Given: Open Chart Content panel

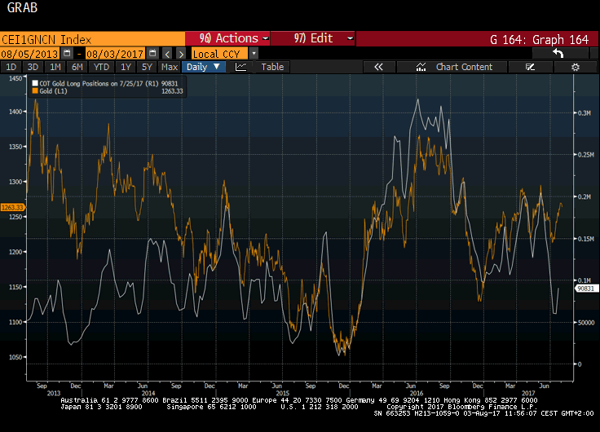Looking at the screenshot, I should coord(454,67).
